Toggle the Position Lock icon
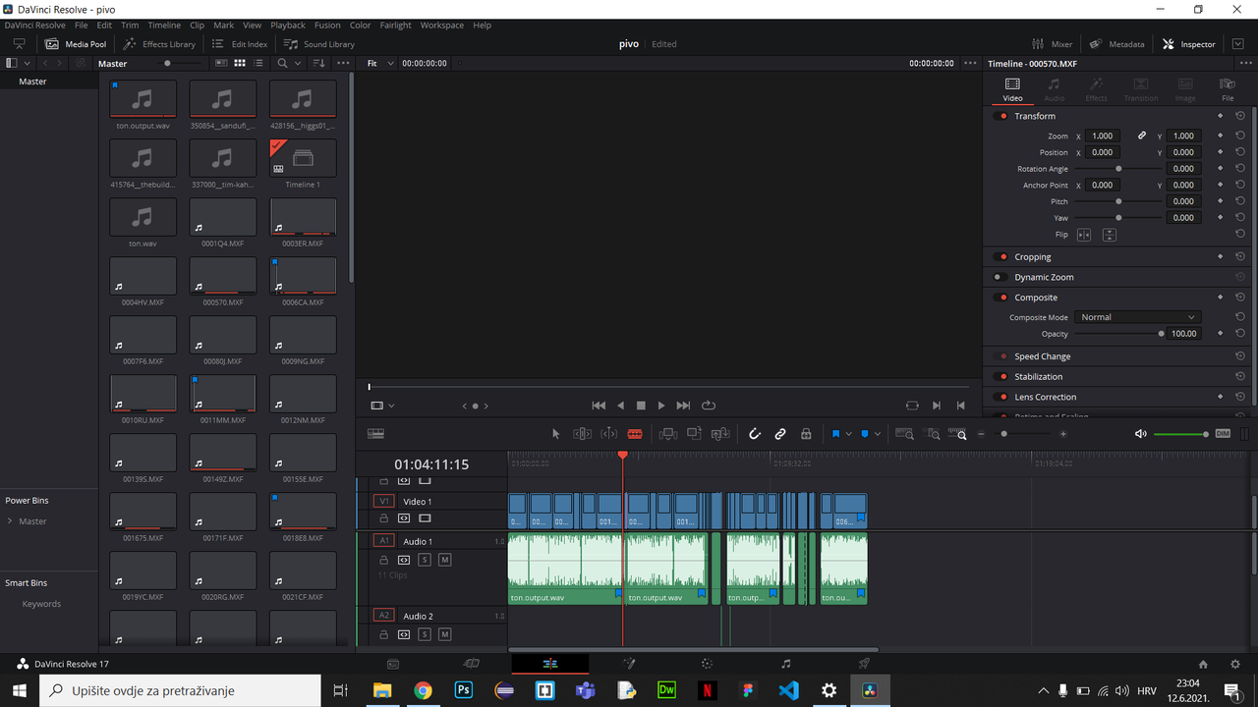 point(806,434)
